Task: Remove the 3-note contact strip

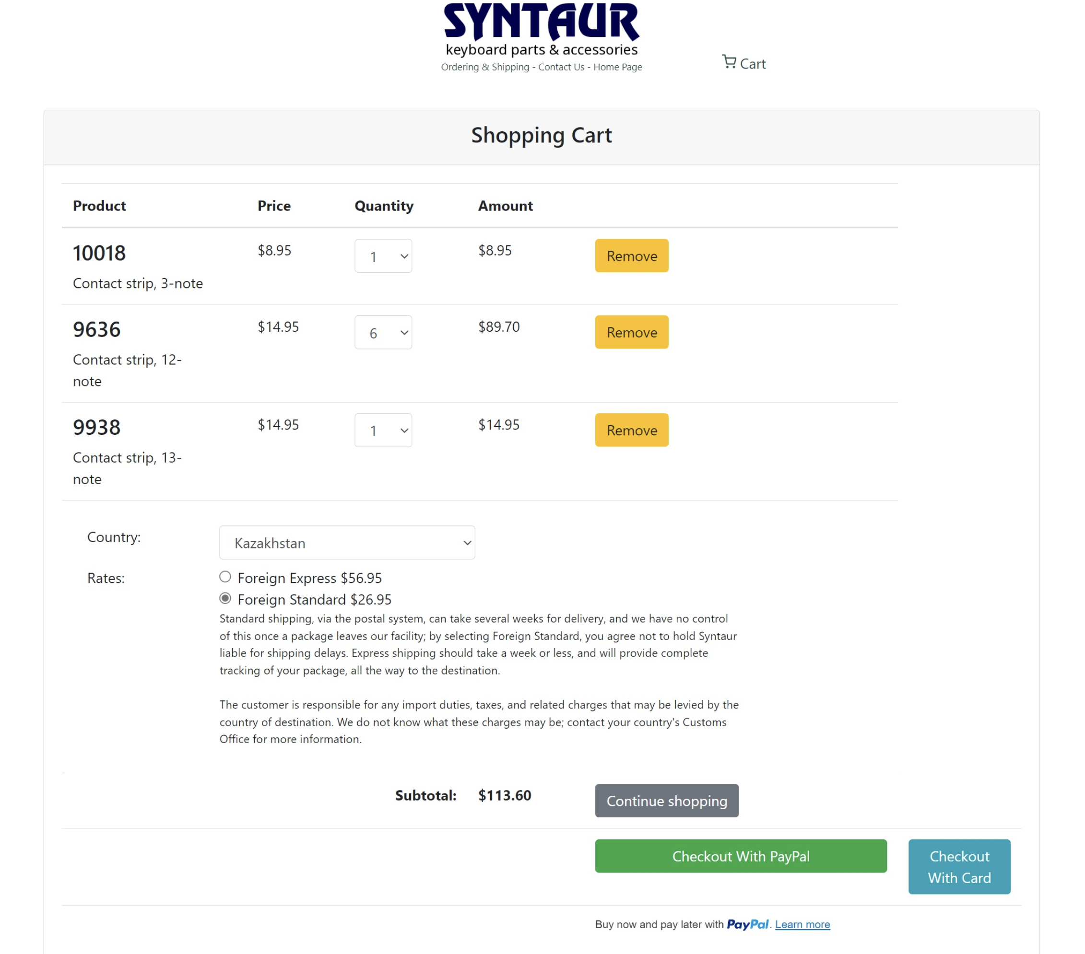Action: pos(631,256)
